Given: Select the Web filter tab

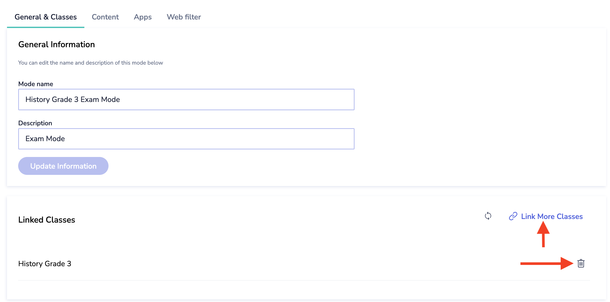Looking at the screenshot, I should click(x=184, y=17).
